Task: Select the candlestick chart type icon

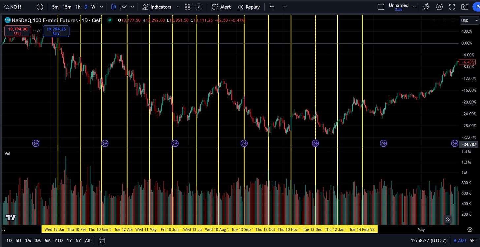Action: click(113, 7)
